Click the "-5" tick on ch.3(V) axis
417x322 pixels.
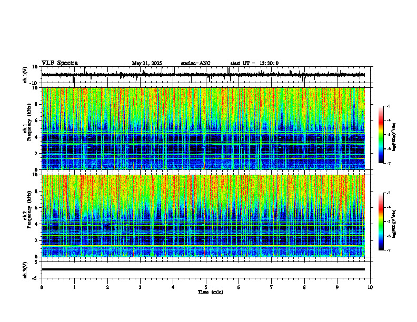click(x=36, y=278)
